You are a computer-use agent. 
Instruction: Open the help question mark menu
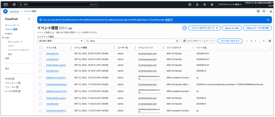[x=204, y=5]
